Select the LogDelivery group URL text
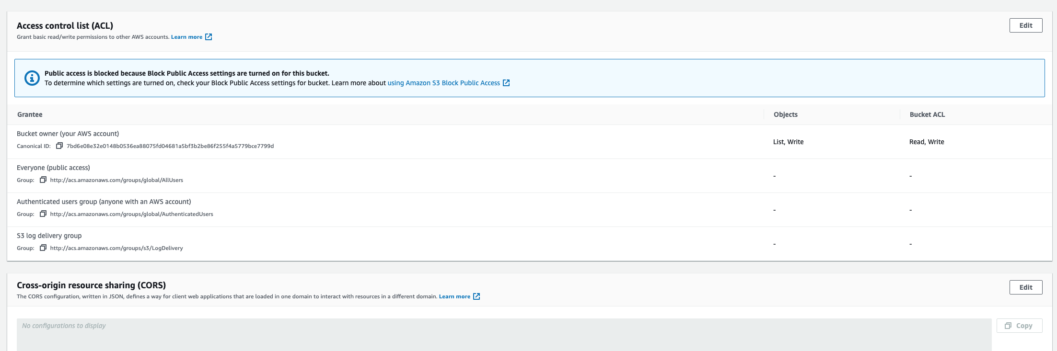The image size is (1057, 351). point(116,248)
